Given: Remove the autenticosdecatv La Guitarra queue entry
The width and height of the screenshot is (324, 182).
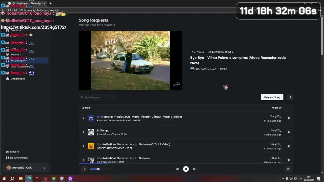Looking at the screenshot, I should (289, 160).
